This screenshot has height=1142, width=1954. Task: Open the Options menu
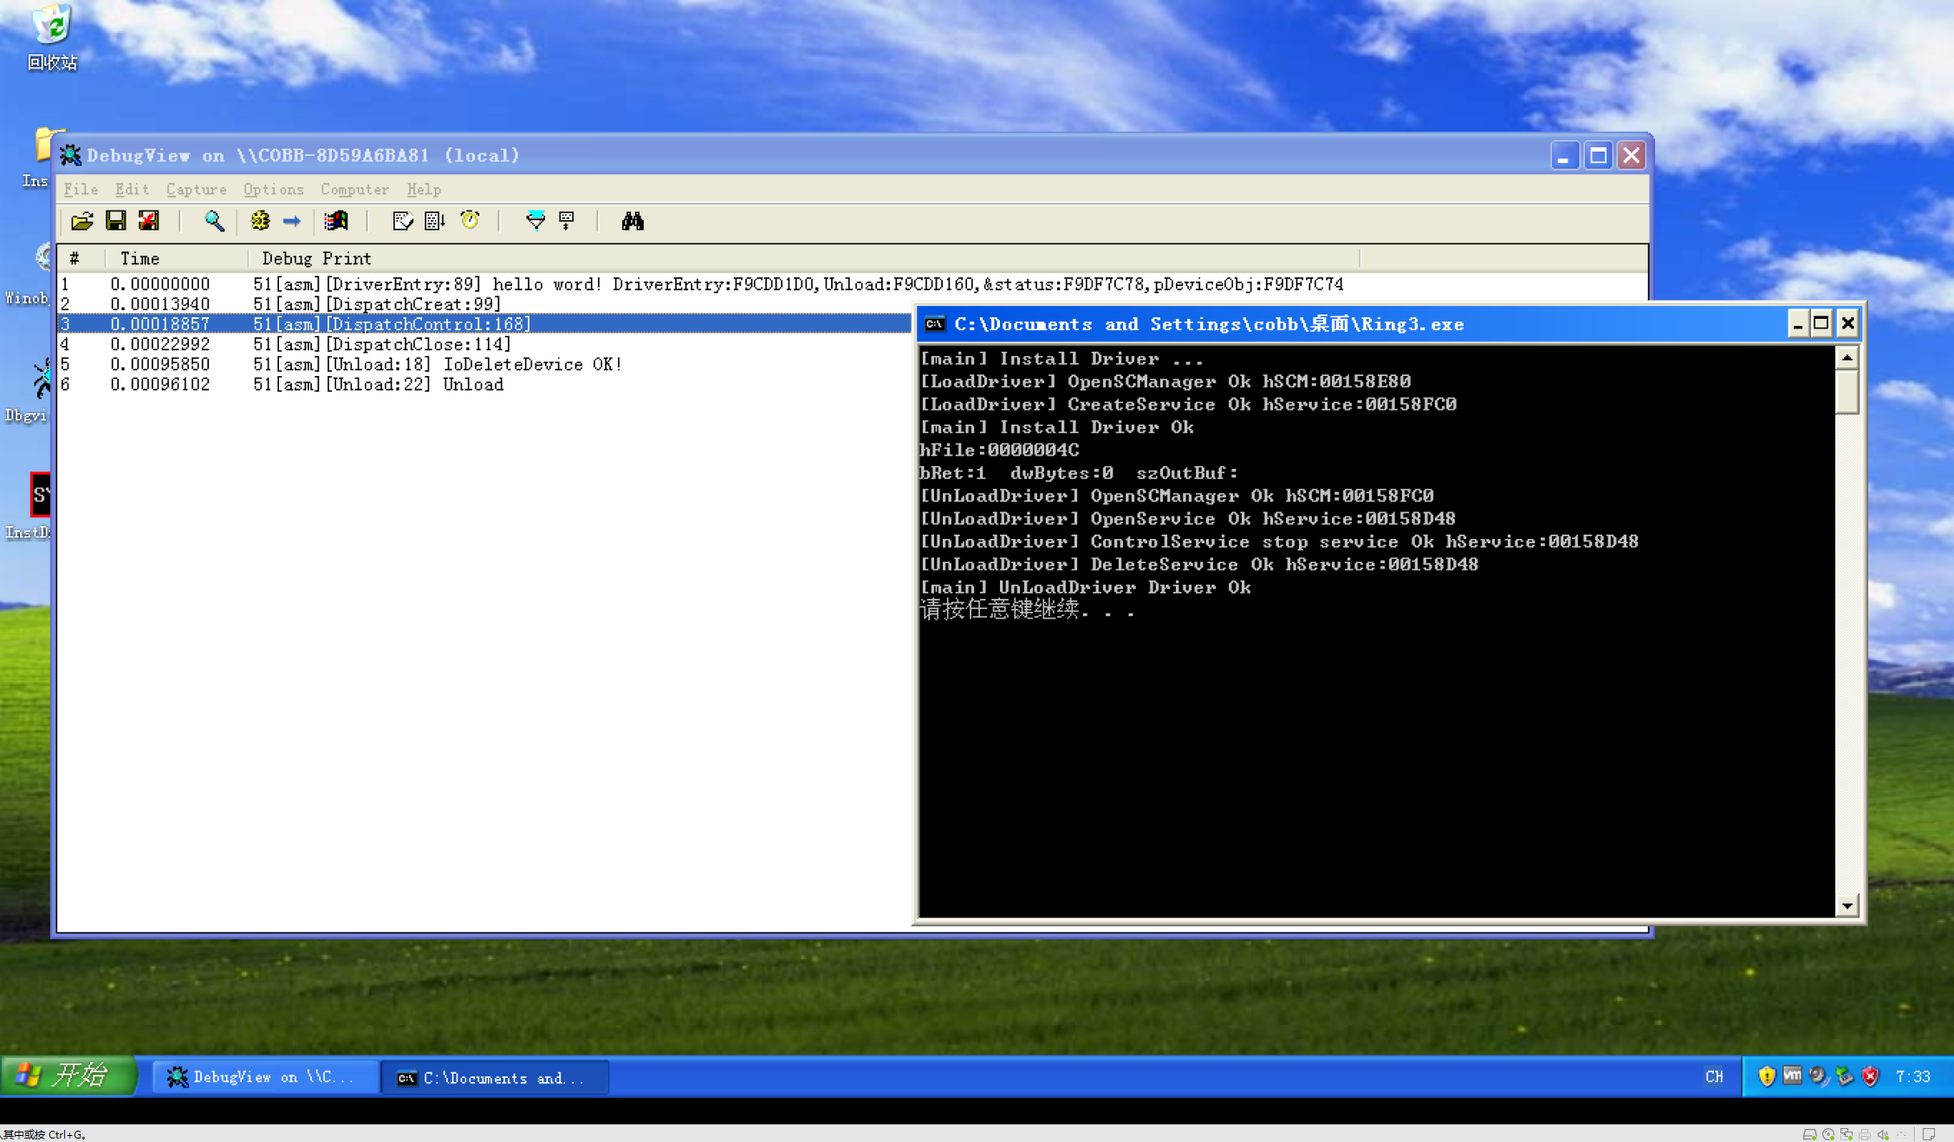tap(273, 189)
